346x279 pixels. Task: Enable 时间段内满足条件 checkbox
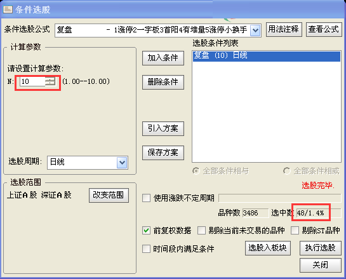click(x=146, y=249)
